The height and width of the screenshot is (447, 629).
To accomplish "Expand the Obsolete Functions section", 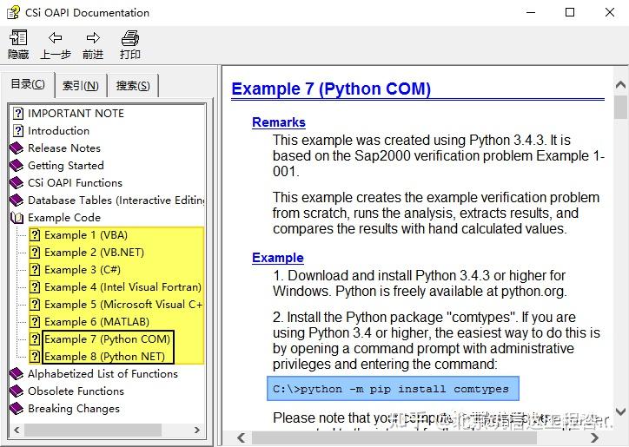I will coord(76,391).
